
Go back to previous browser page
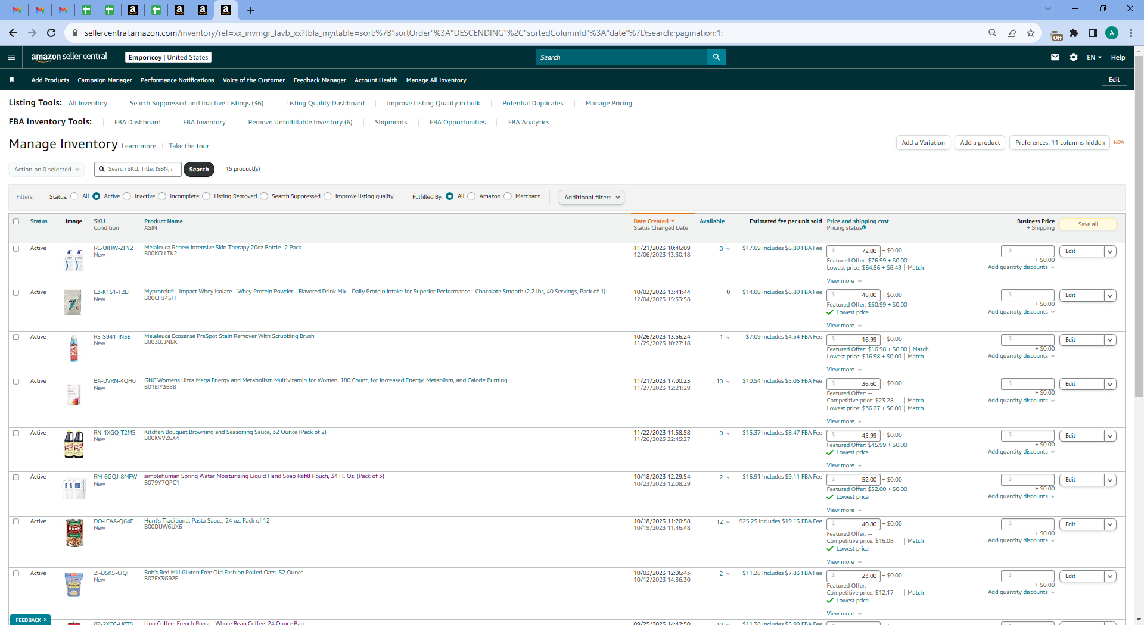(13, 33)
